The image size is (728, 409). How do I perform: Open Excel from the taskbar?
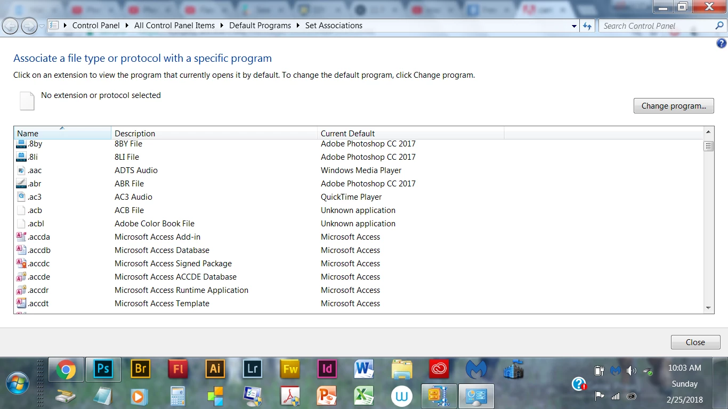click(x=365, y=396)
